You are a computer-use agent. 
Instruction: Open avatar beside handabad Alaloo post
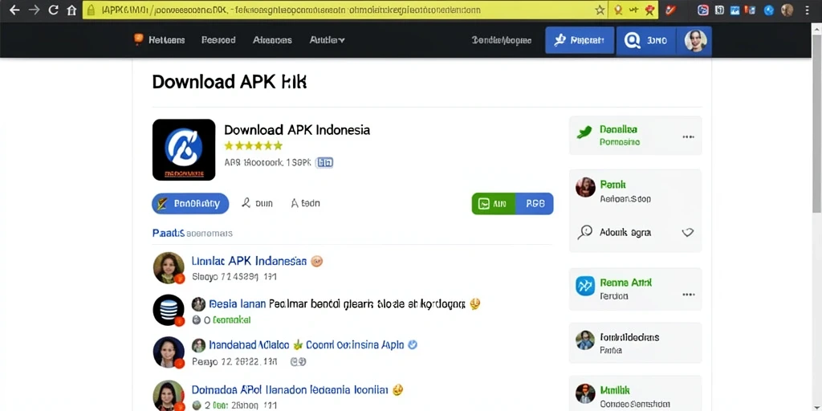pyautogui.click(x=169, y=352)
